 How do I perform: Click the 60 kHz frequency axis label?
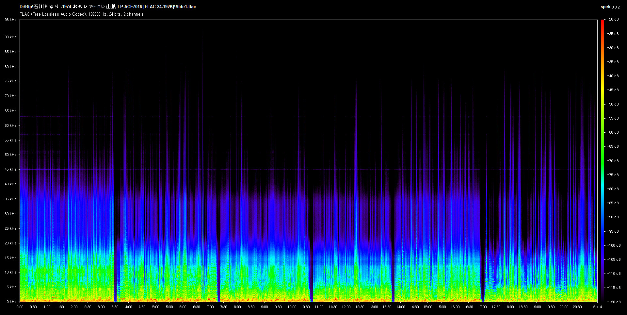(x=10, y=125)
